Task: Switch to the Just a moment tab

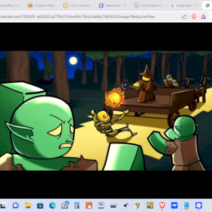Action: [77, 5]
